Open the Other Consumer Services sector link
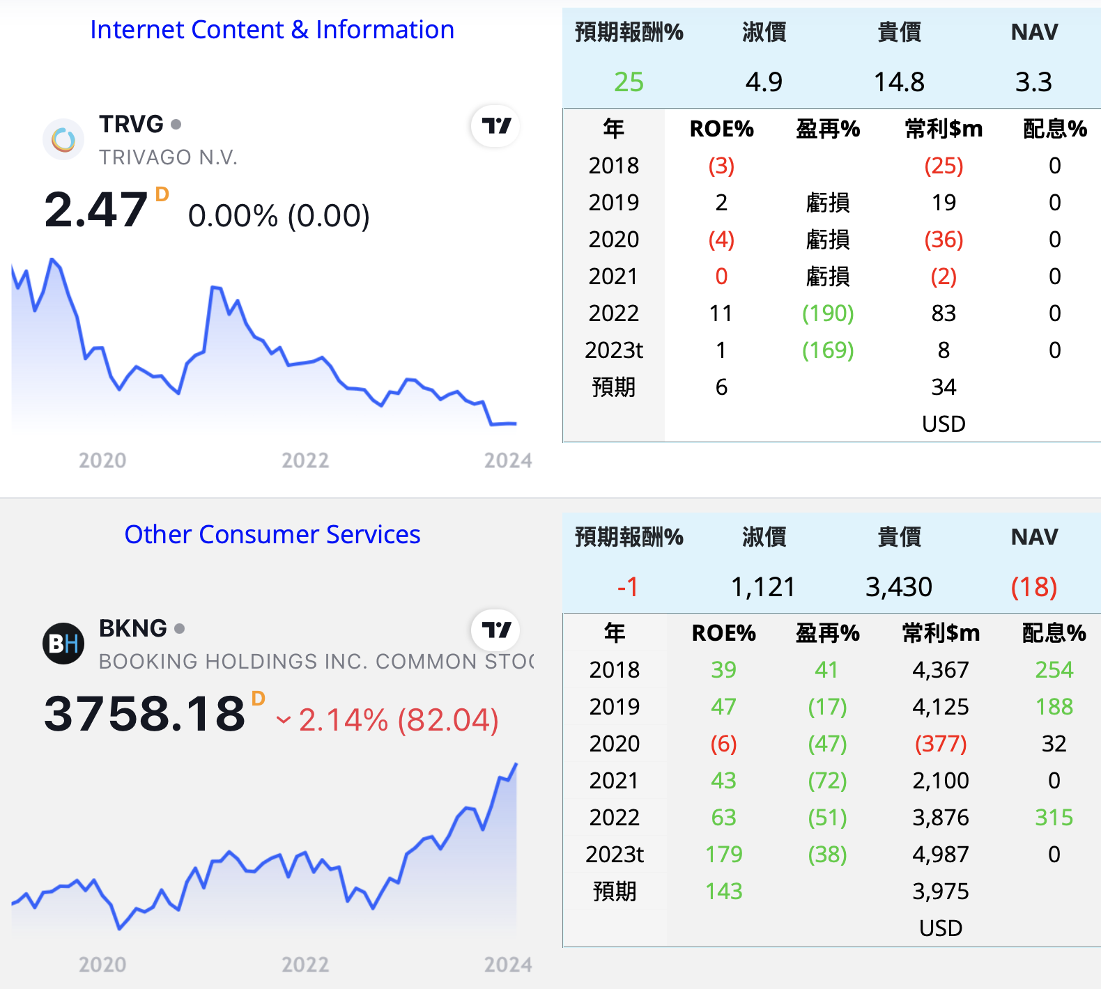1101x989 pixels. (272, 534)
